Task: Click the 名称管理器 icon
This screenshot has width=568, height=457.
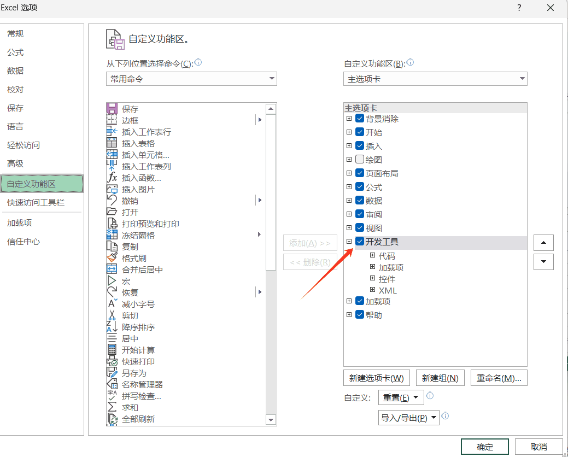Action: (x=112, y=384)
